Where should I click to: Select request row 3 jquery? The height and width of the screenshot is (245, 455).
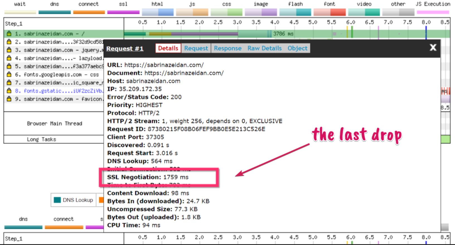[x=54, y=50]
